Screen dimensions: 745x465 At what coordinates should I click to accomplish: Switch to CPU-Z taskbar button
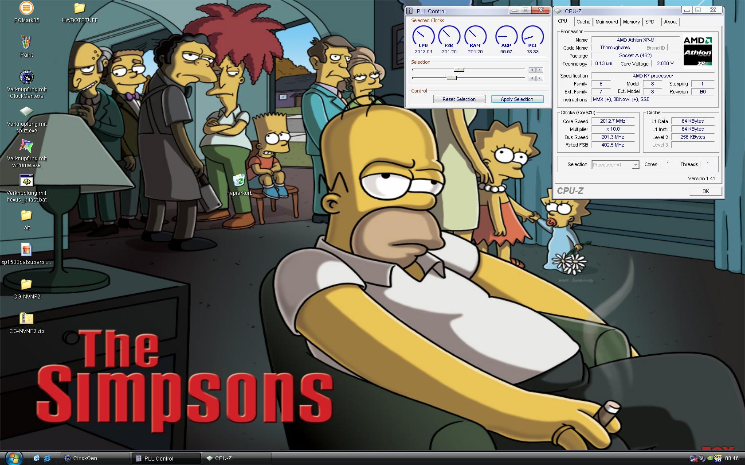[237, 458]
